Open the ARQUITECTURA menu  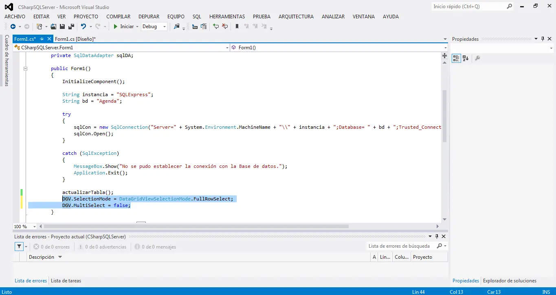[296, 17]
